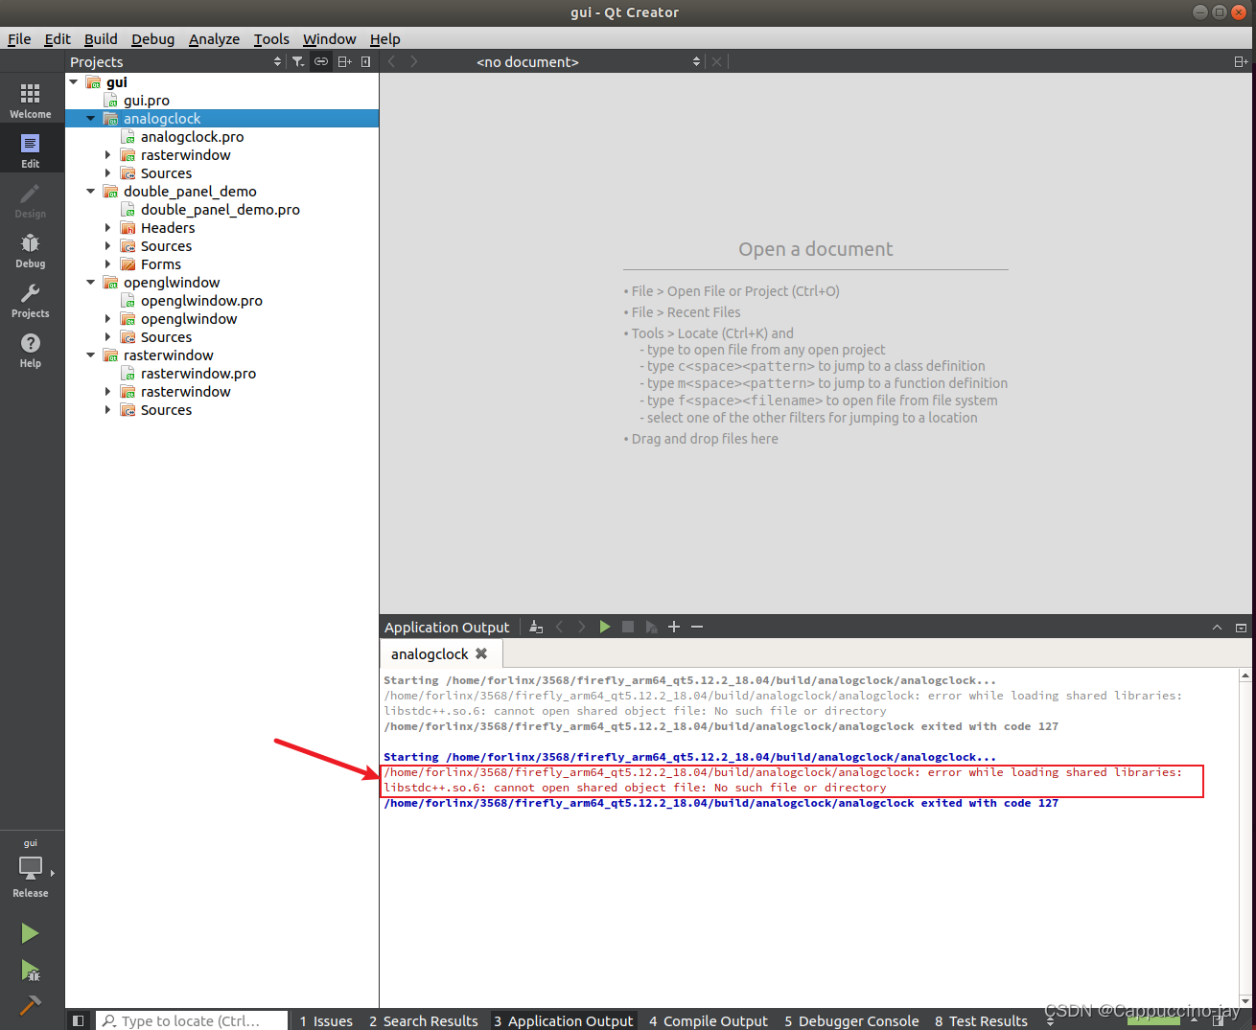The width and height of the screenshot is (1256, 1030).
Task: Close the analogclock output tab
Action: (481, 653)
